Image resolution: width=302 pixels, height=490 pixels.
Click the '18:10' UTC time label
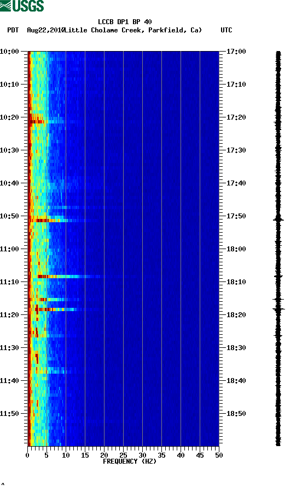pyautogui.click(x=236, y=282)
